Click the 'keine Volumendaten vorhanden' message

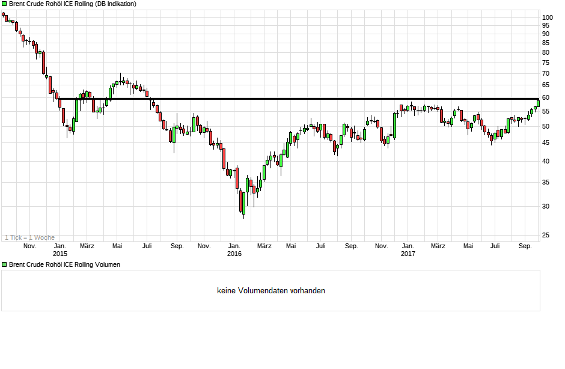(271, 290)
